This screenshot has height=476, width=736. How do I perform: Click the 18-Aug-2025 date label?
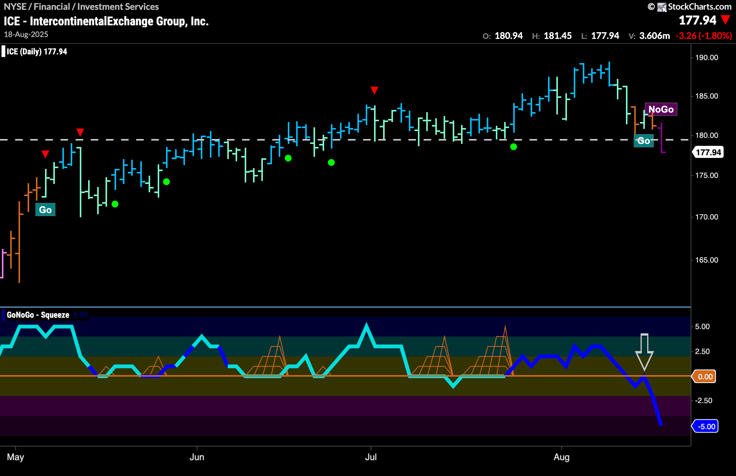coord(26,34)
